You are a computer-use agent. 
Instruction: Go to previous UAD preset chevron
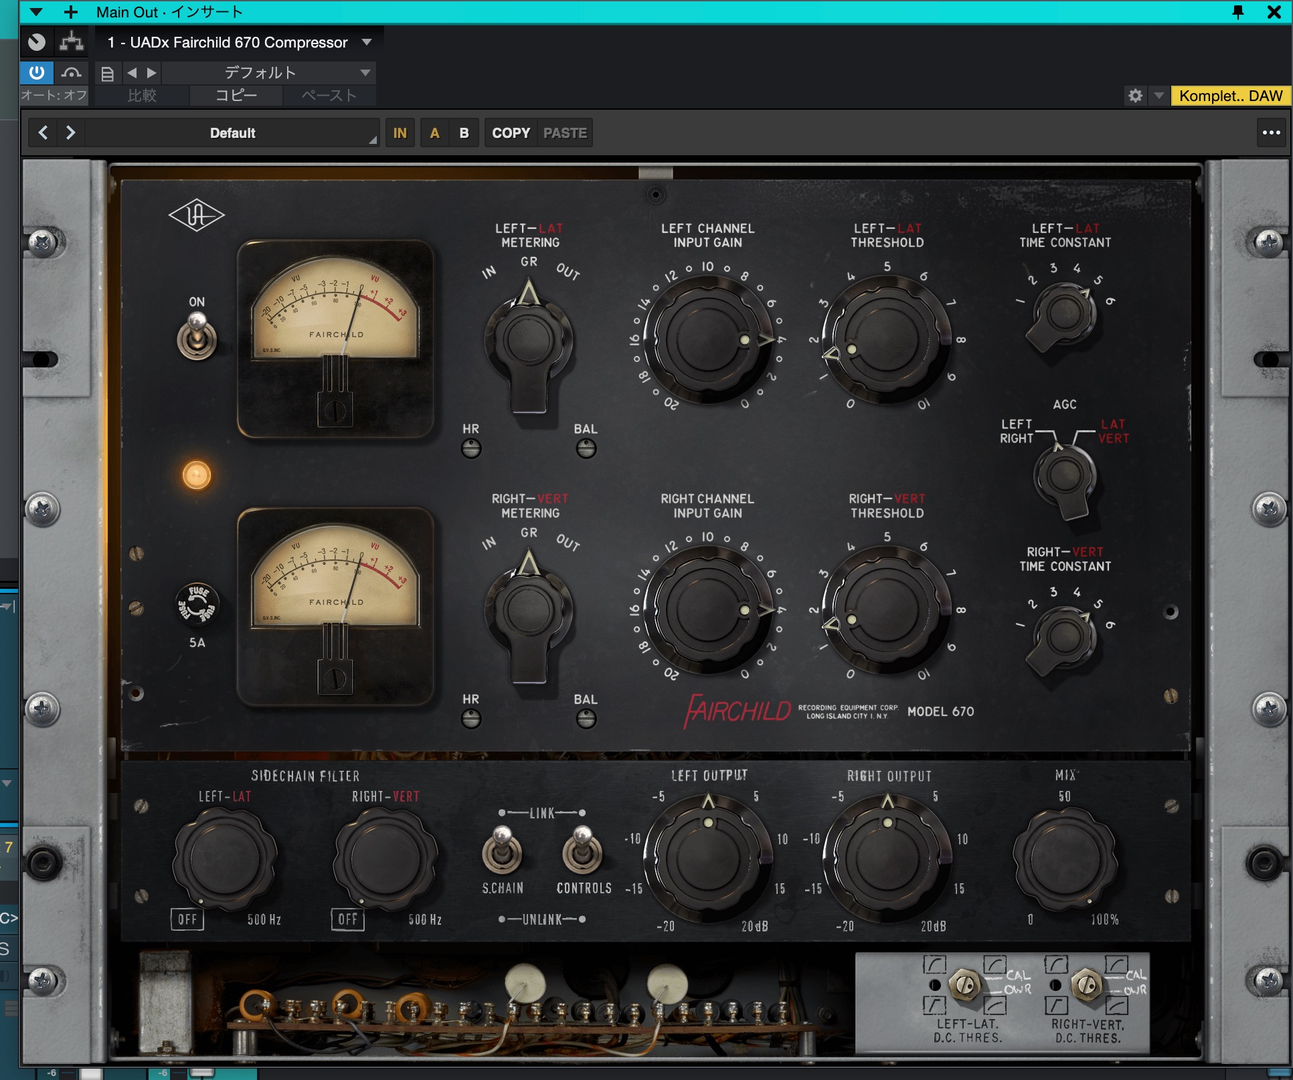pyautogui.click(x=43, y=132)
